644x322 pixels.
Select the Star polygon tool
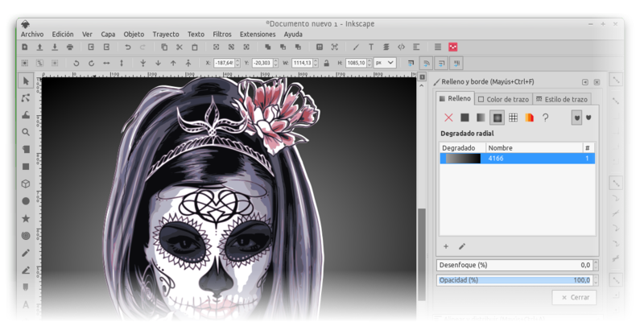pyautogui.click(x=26, y=218)
